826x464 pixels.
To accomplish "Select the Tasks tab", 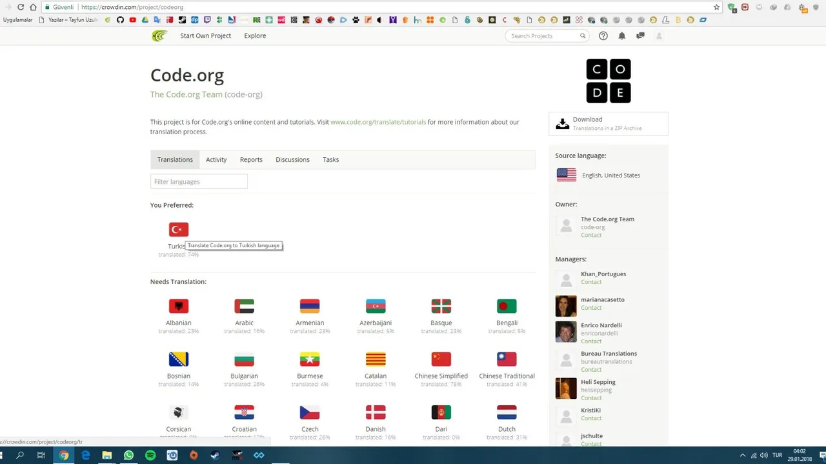I will pyautogui.click(x=330, y=159).
